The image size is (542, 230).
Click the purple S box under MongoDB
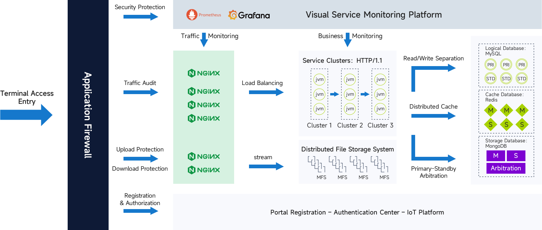516,155
